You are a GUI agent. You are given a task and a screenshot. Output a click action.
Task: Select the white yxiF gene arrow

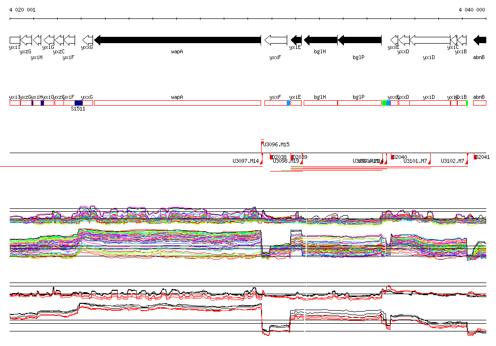(x=69, y=40)
